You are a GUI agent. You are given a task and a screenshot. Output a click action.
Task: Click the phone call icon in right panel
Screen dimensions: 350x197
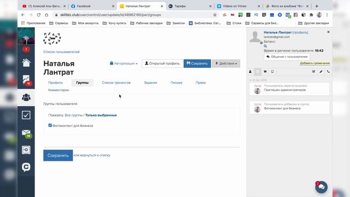328,72
